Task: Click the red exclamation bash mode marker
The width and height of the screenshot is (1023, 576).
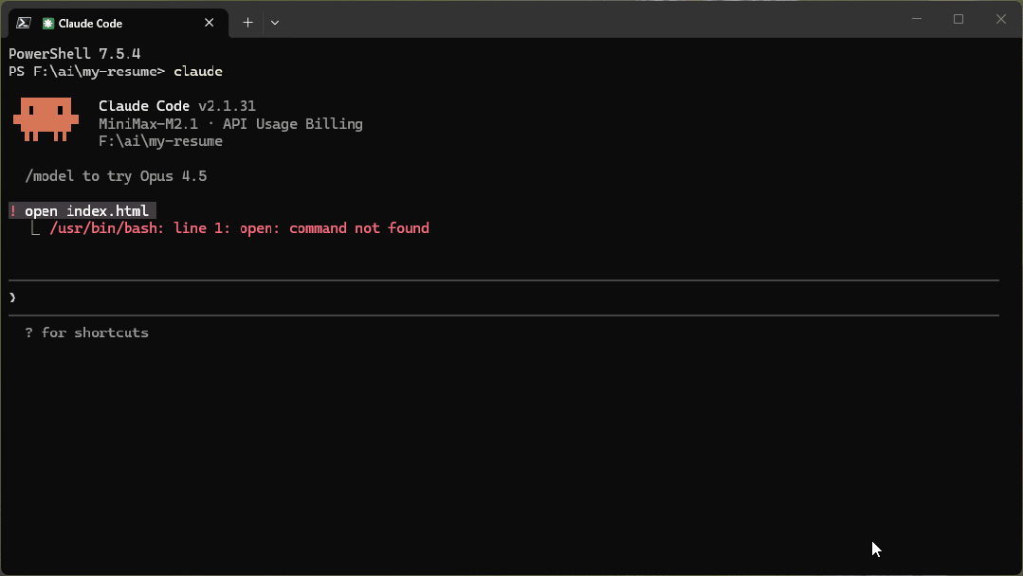Action: click(x=12, y=211)
